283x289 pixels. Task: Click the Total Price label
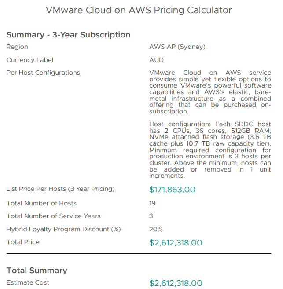23,242
